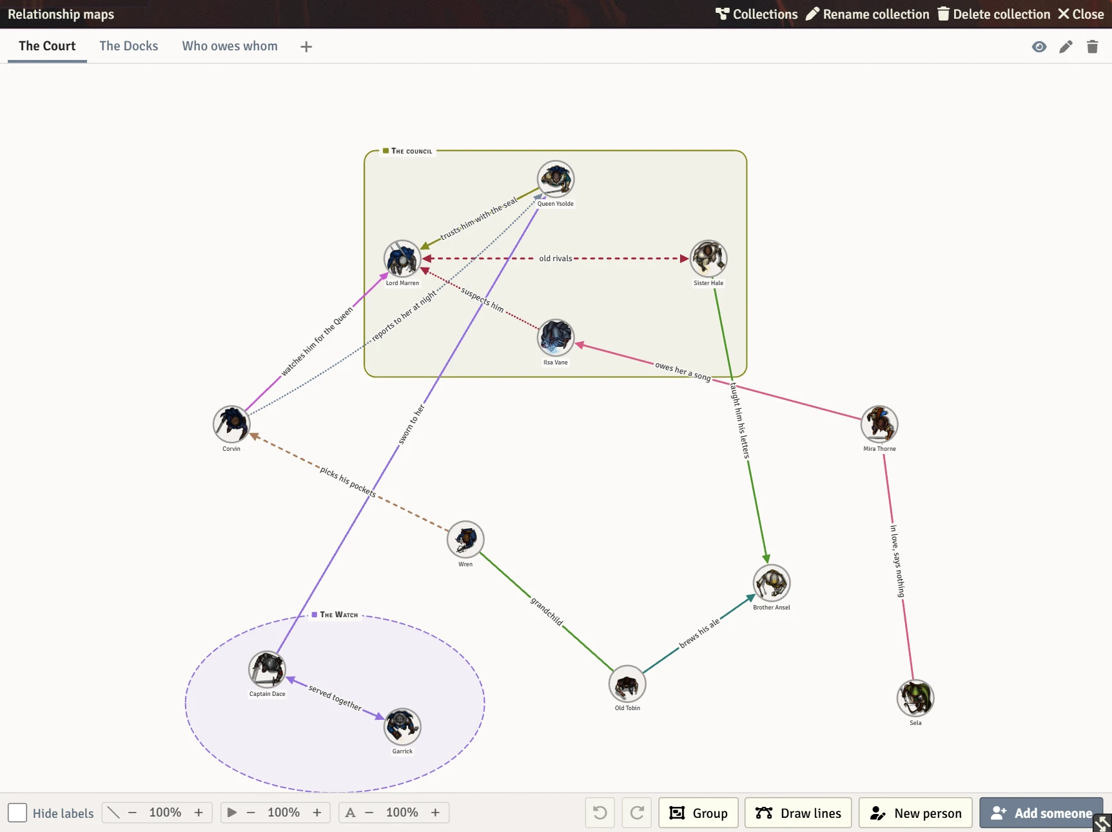Select Lord Marren's portrait token
The width and height of the screenshot is (1112, 832).
[x=402, y=259]
